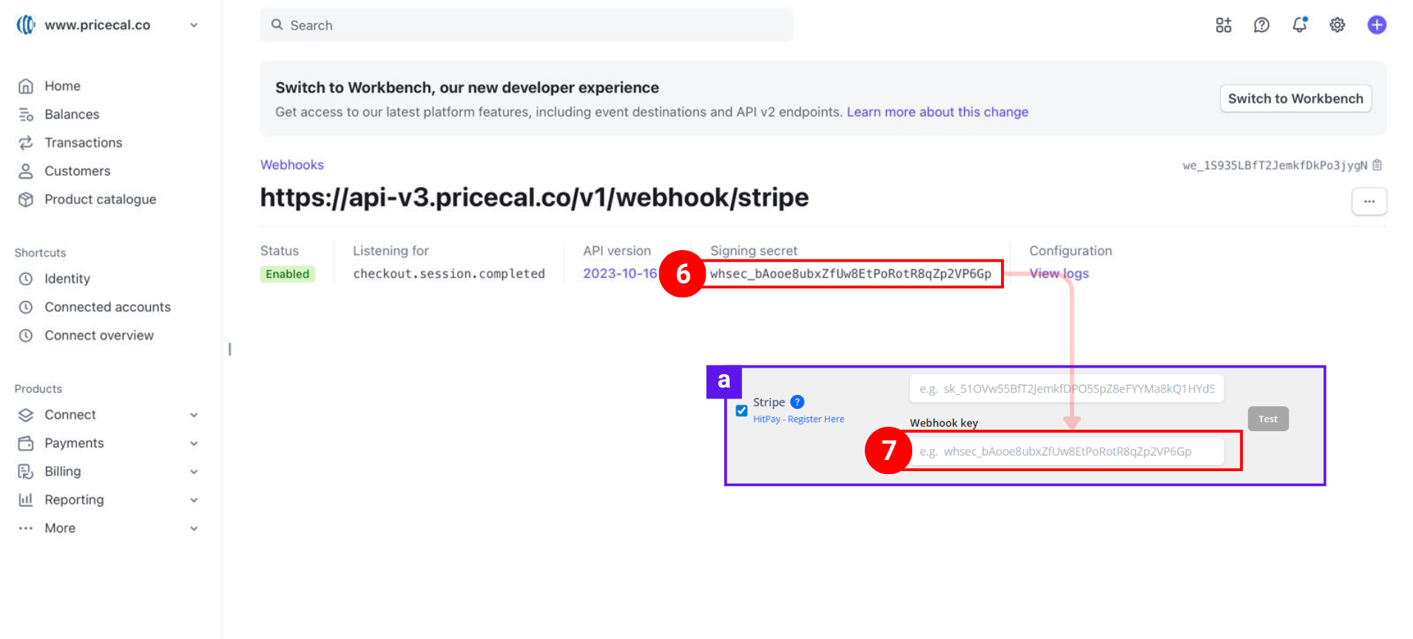This screenshot has width=1413, height=639.
Task: Click the blue plus create icon
Action: click(x=1376, y=25)
